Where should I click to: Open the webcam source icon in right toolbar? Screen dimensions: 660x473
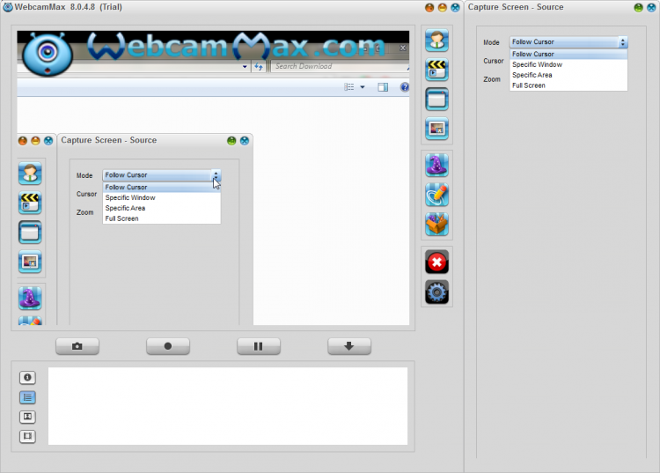click(436, 41)
